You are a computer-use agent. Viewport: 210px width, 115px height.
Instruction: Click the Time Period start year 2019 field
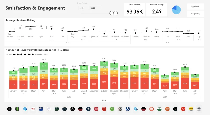point(83,8)
